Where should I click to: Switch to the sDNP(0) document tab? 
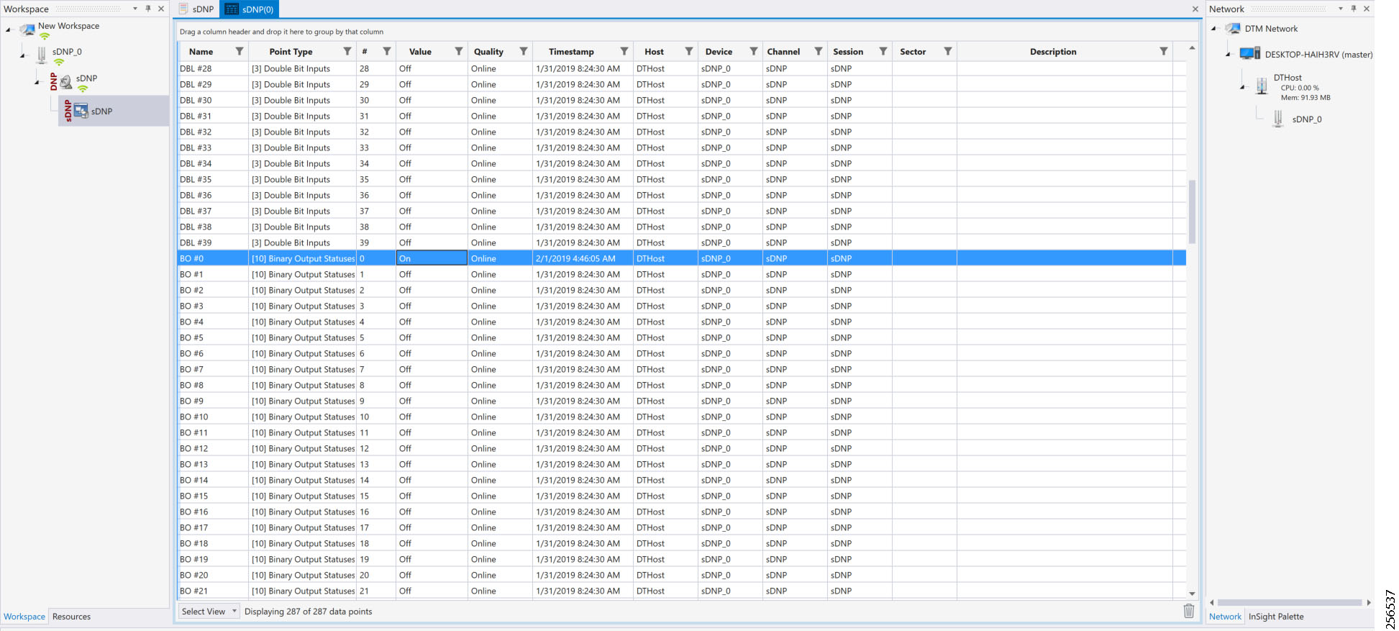(249, 9)
